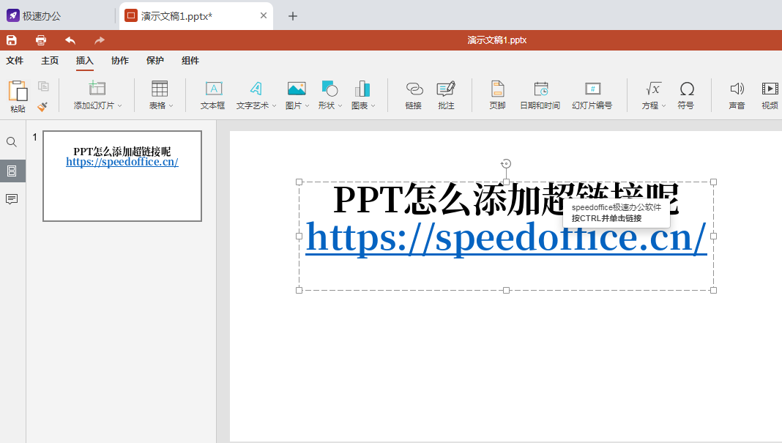Image resolution: width=782 pixels, height=443 pixels.
Task: Expand the 图表 dropdown arrow
Action: point(373,105)
